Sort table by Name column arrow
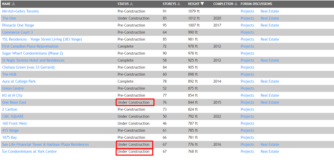The height and width of the screenshot is (166, 334). [14, 4]
